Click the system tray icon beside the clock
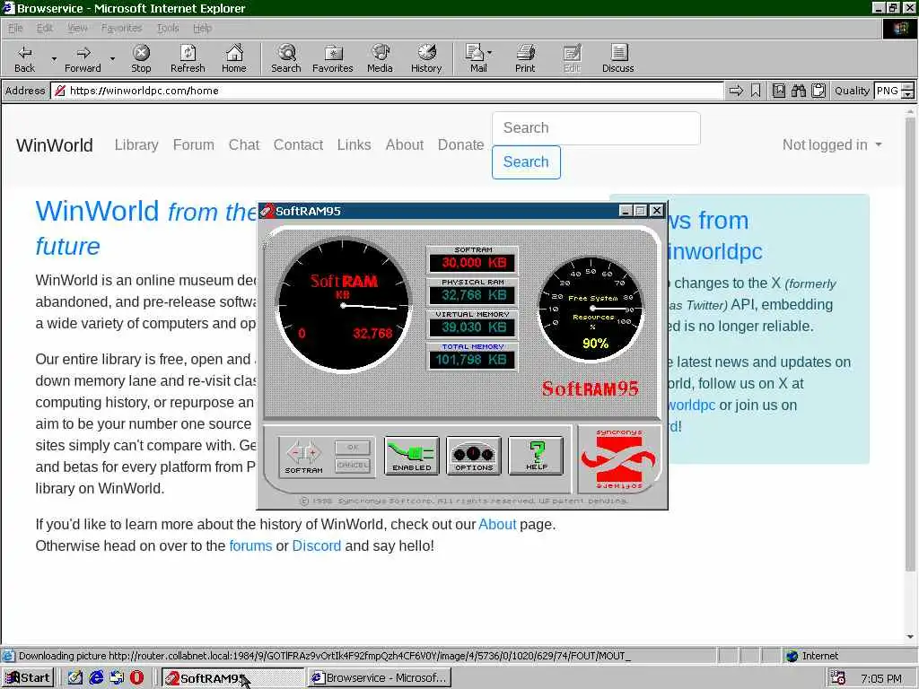Screen dimensions: 919x689 (838, 678)
